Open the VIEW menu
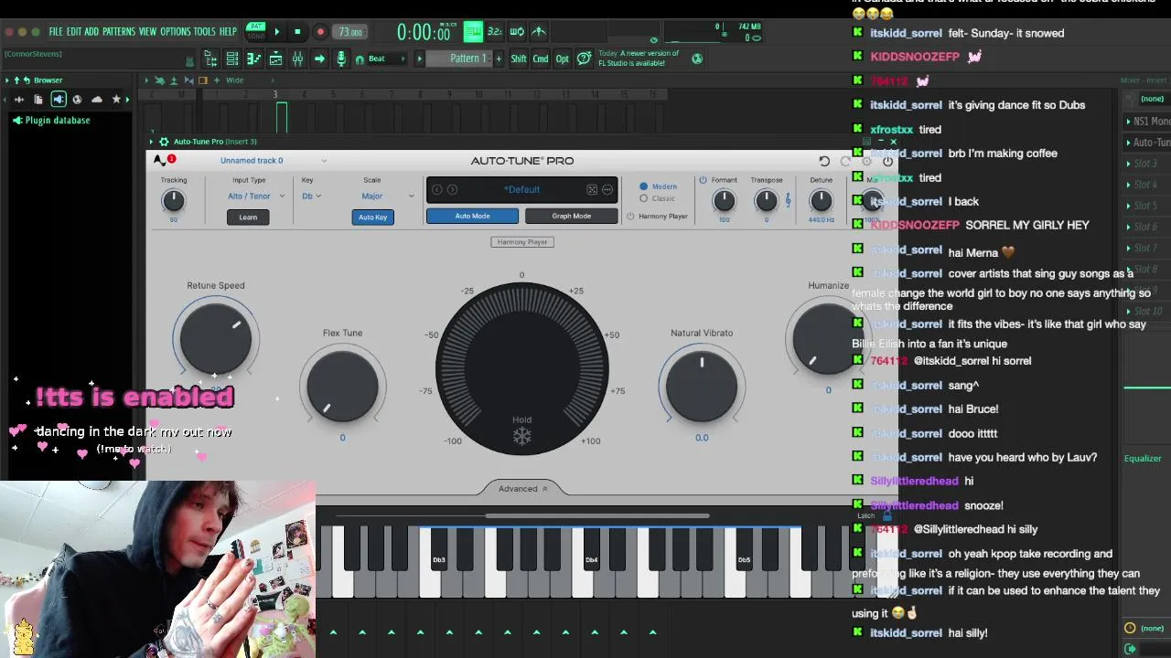This screenshot has height=658, width=1171. pos(148,31)
